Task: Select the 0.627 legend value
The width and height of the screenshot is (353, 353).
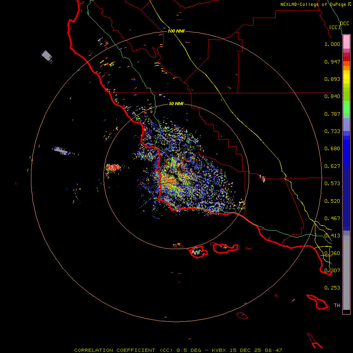Action: point(332,166)
